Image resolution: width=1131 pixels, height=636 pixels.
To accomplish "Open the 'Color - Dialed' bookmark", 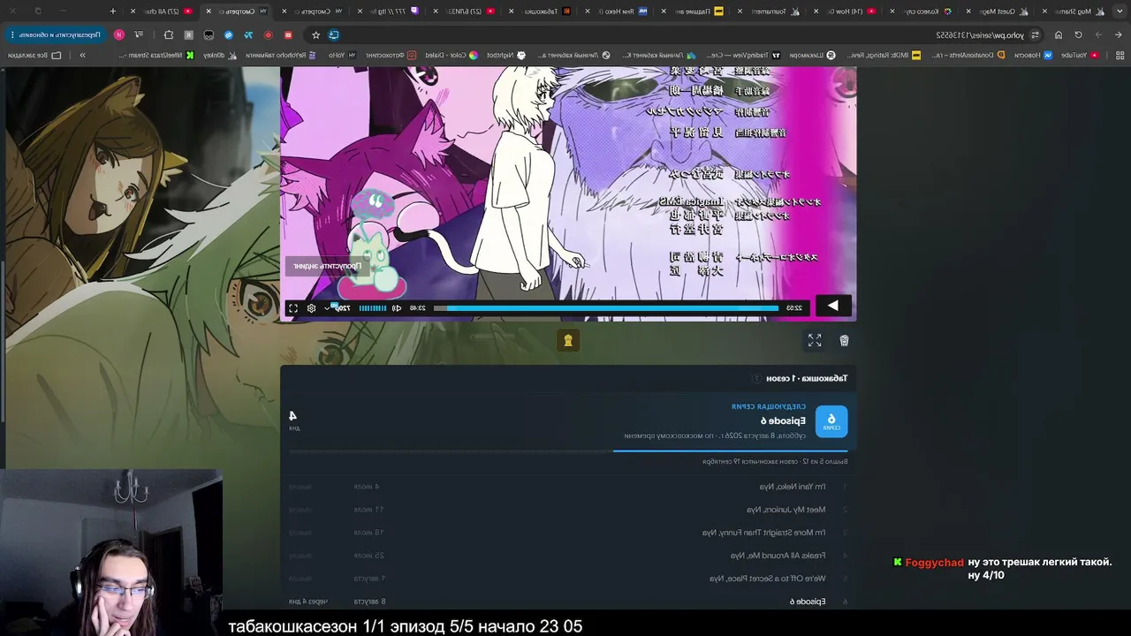I will coord(452,55).
